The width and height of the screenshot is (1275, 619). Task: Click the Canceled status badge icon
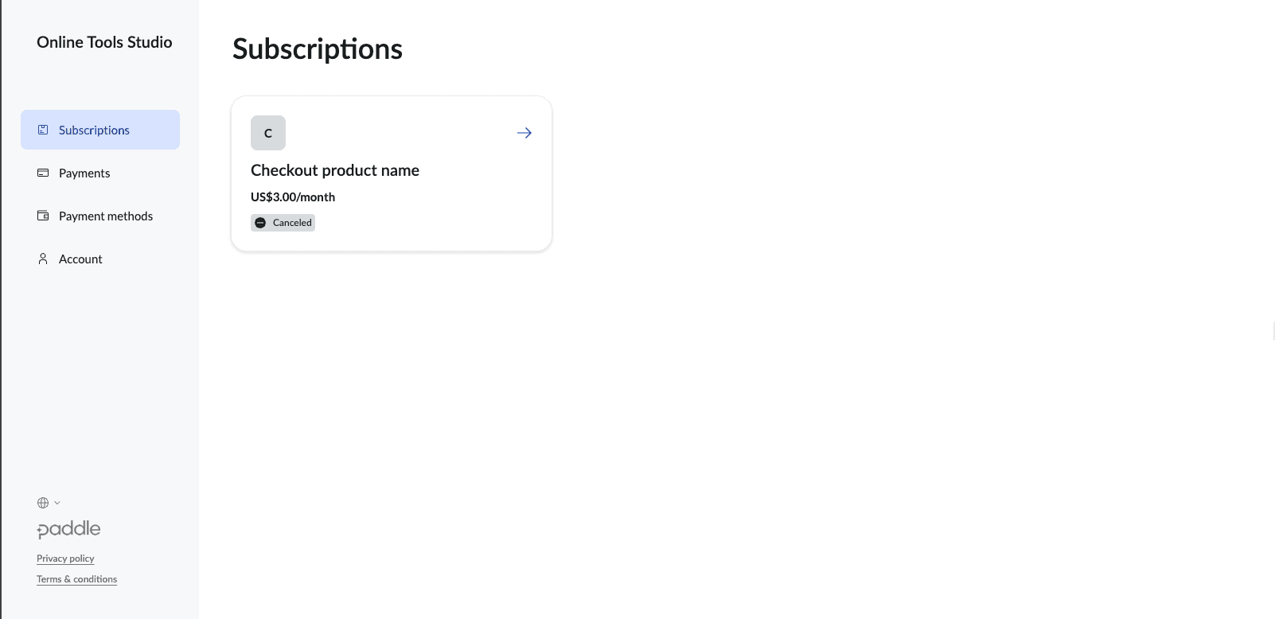[x=260, y=223]
